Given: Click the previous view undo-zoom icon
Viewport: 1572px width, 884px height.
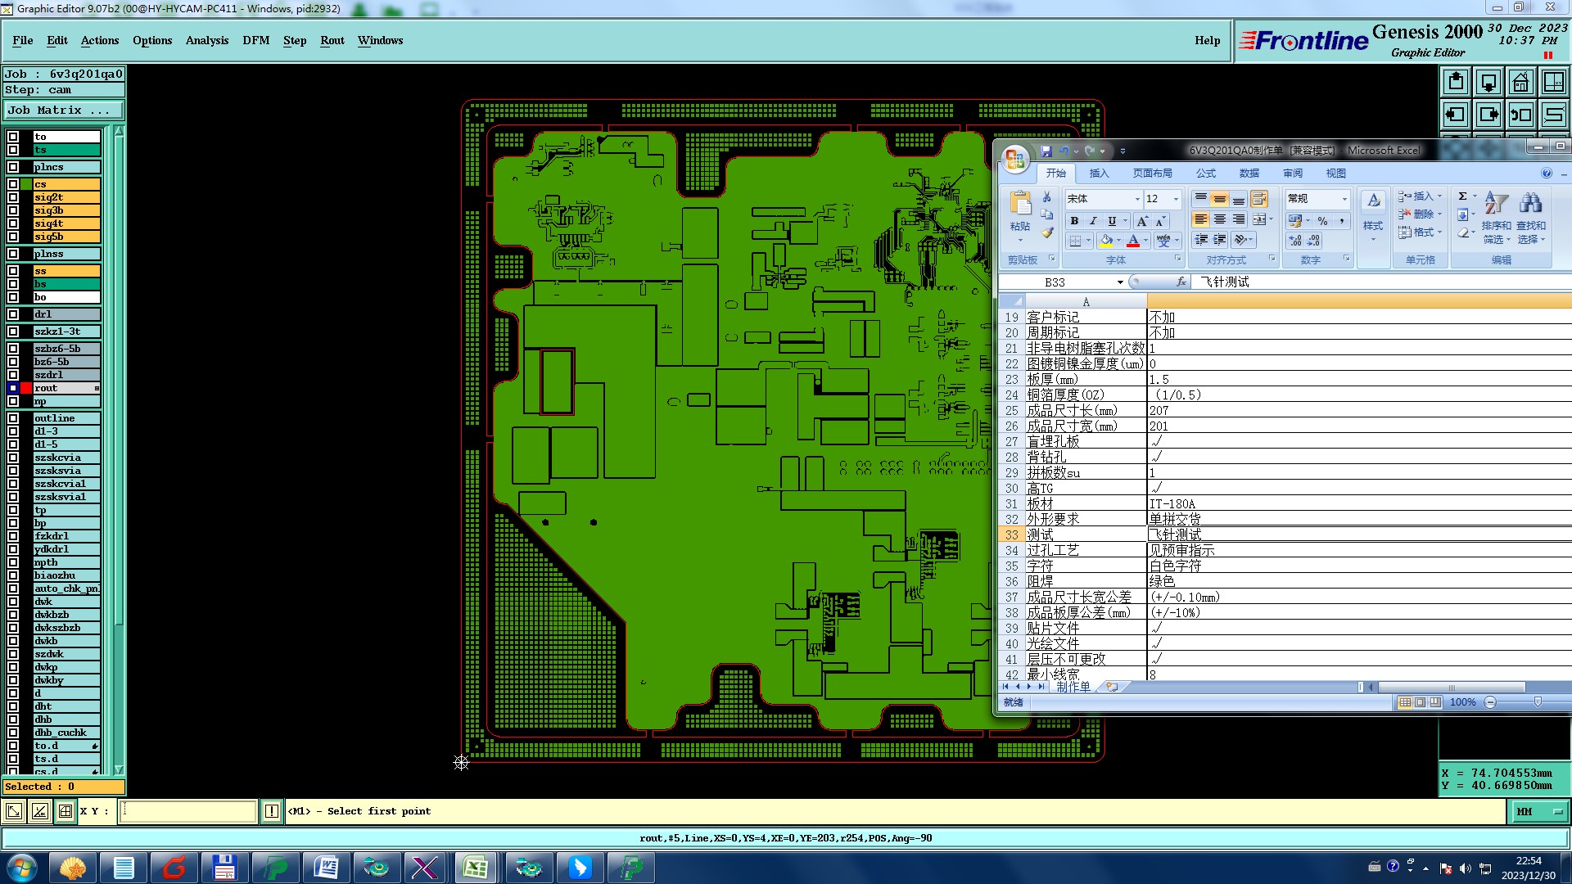Looking at the screenshot, I should point(1520,115).
